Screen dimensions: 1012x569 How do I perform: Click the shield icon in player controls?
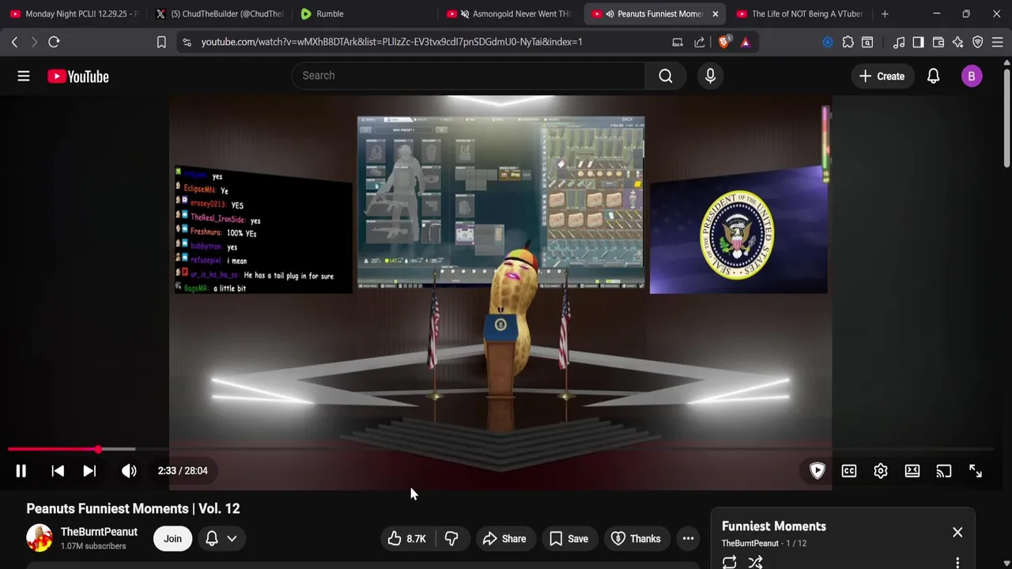pos(818,471)
